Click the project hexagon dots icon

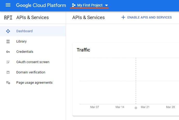coord(74,5)
